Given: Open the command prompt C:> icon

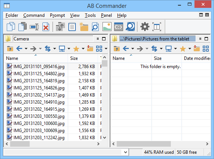Looking at the screenshot, I should 119,27.
